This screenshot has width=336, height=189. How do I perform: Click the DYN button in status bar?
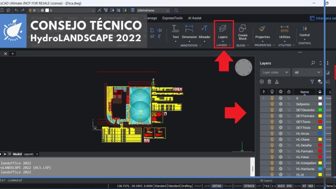point(289,186)
